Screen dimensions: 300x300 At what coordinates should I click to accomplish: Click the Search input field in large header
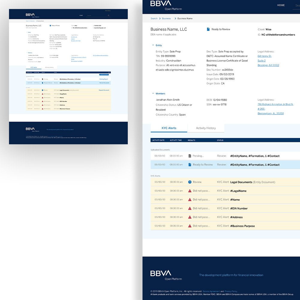coord(297,5)
